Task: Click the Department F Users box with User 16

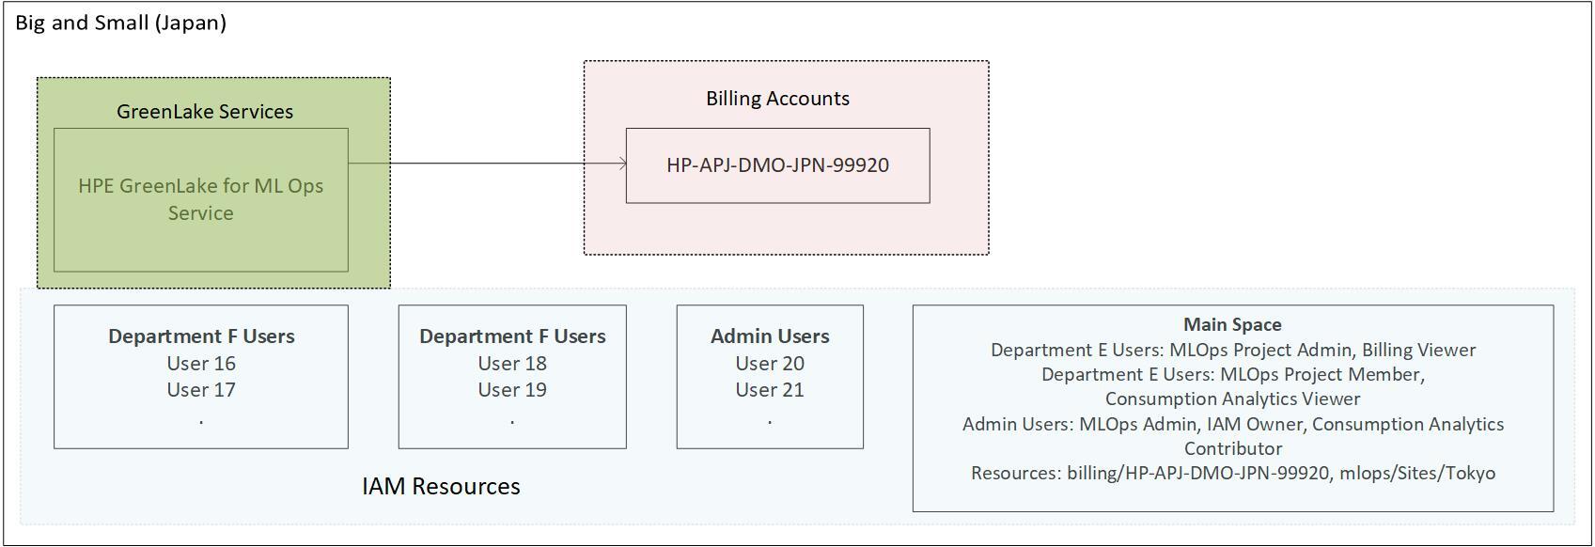Action: [201, 376]
